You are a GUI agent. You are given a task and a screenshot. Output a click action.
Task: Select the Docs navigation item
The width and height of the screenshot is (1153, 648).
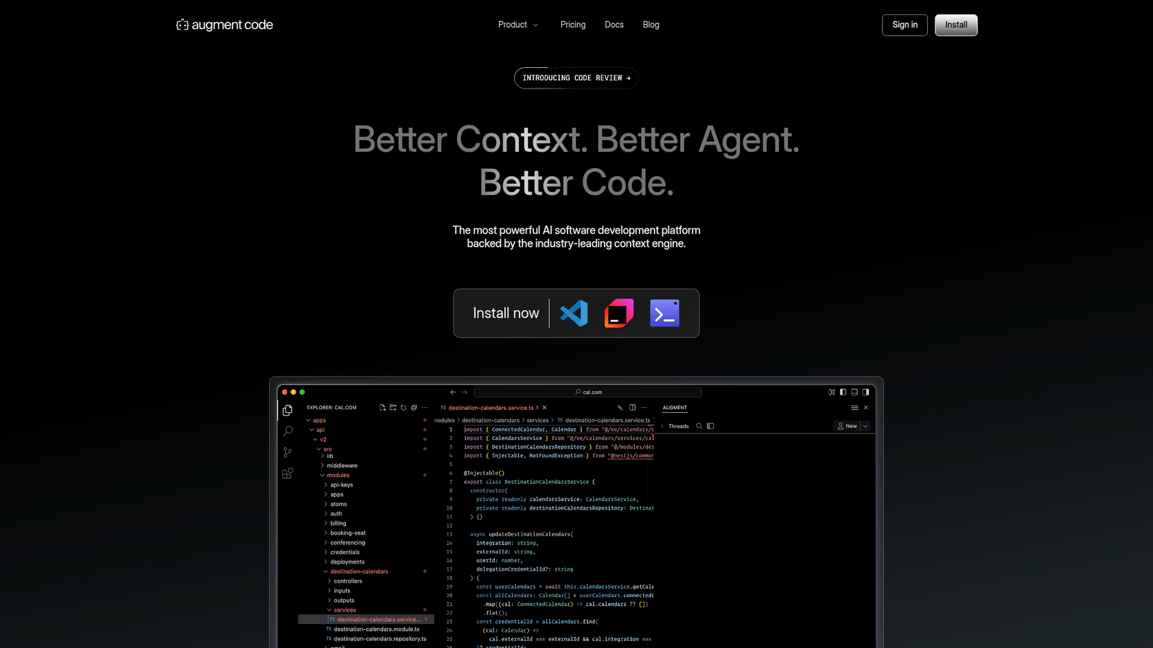click(614, 25)
